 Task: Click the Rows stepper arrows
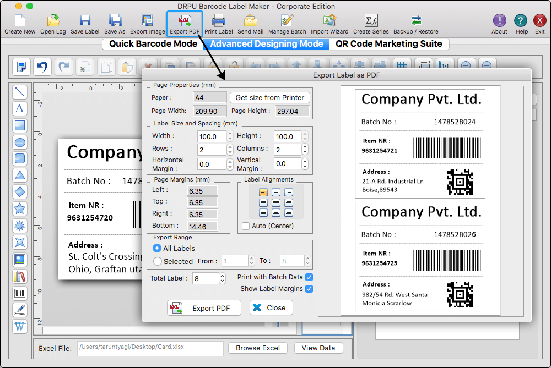(230, 150)
